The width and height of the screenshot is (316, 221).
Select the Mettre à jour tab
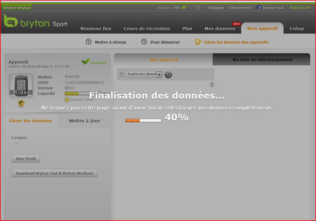tap(85, 121)
